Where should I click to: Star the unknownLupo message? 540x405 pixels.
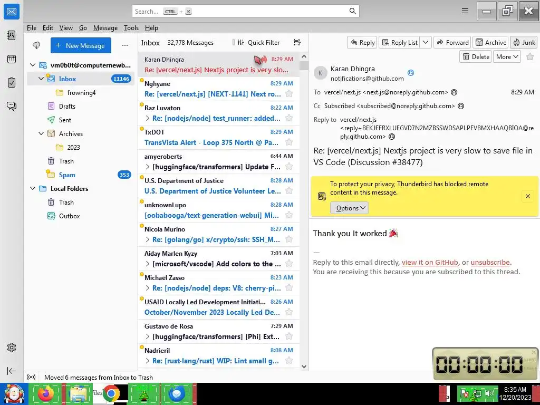click(289, 215)
